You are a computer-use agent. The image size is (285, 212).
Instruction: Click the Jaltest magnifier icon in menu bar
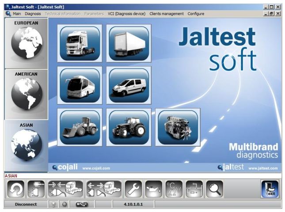pyautogui.click(x=8, y=14)
